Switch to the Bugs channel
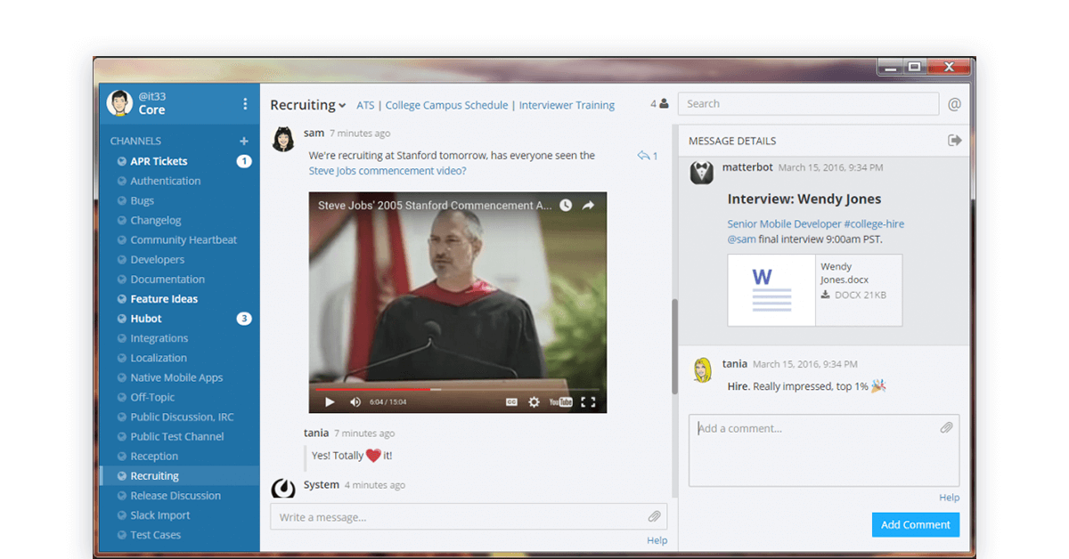The height and width of the screenshot is (559, 1069). (143, 200)
